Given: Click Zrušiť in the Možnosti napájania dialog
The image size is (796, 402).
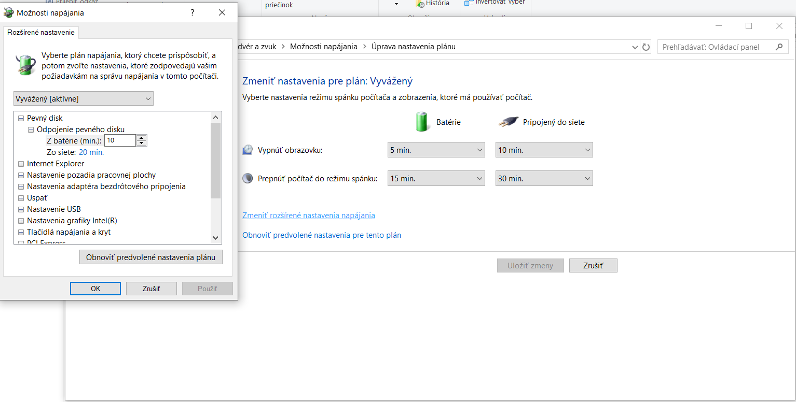Looking at the screenshot, I should click(152, 289).
